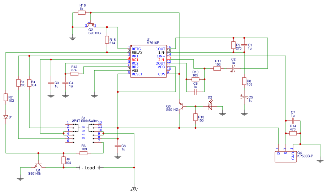The height and width of the screenshot is (196, 327).
Task: Select the GND pin label on Q4
Action: (293, 156)
